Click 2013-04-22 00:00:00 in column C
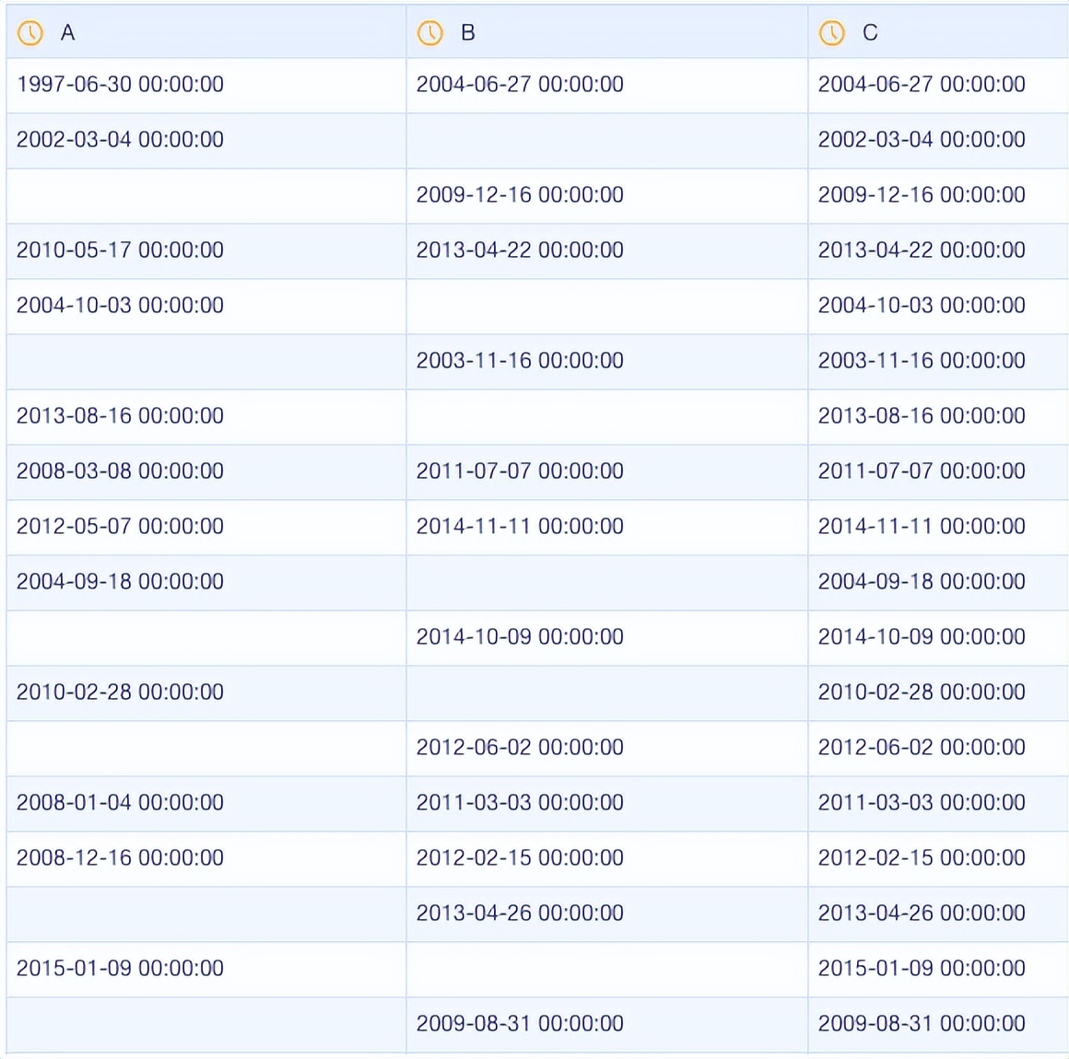This screenshot has width=1069, height=1059. pos(922,250)
